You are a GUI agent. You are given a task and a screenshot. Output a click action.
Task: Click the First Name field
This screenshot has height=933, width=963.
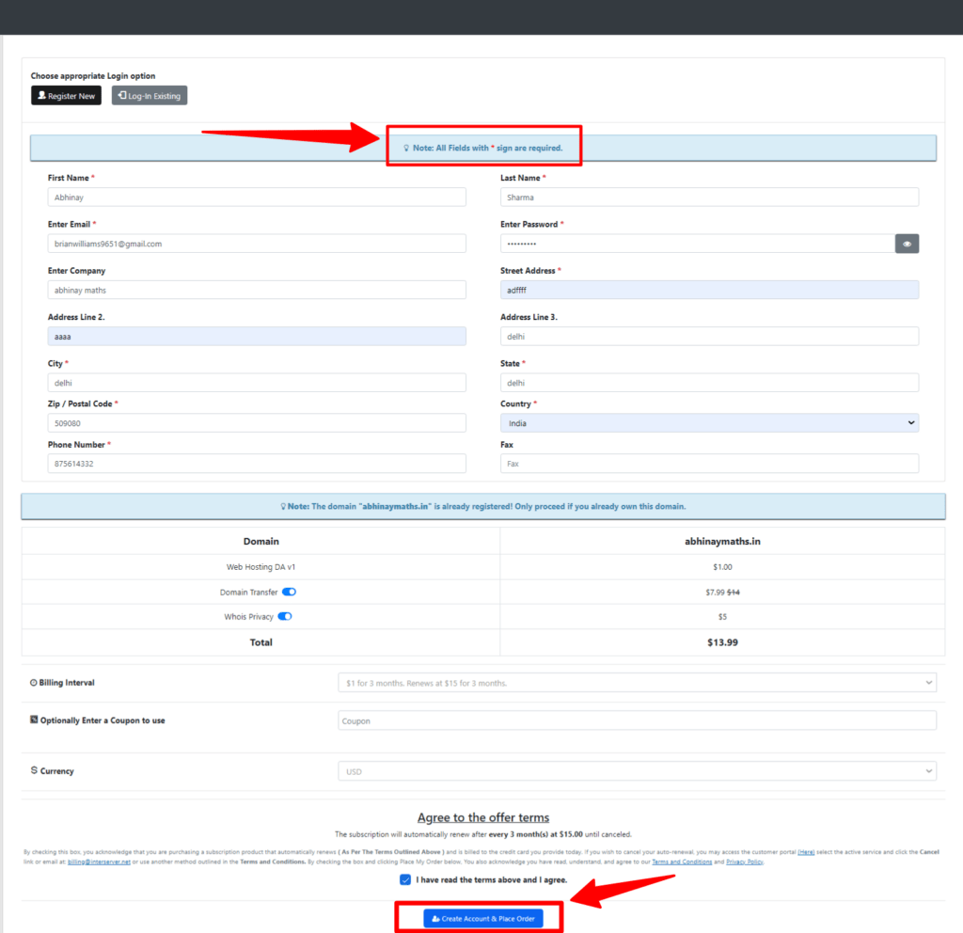[257, 198]
